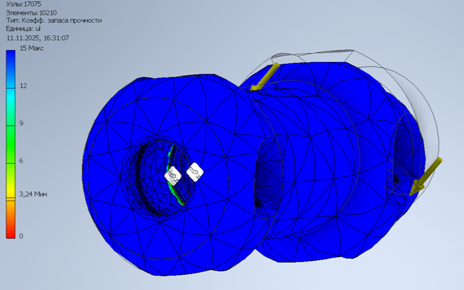Screen dimensions: 464x290
Task: Click the 'Тип: Коэфф. запаса прочности' text
Action: tap(53, 20)
